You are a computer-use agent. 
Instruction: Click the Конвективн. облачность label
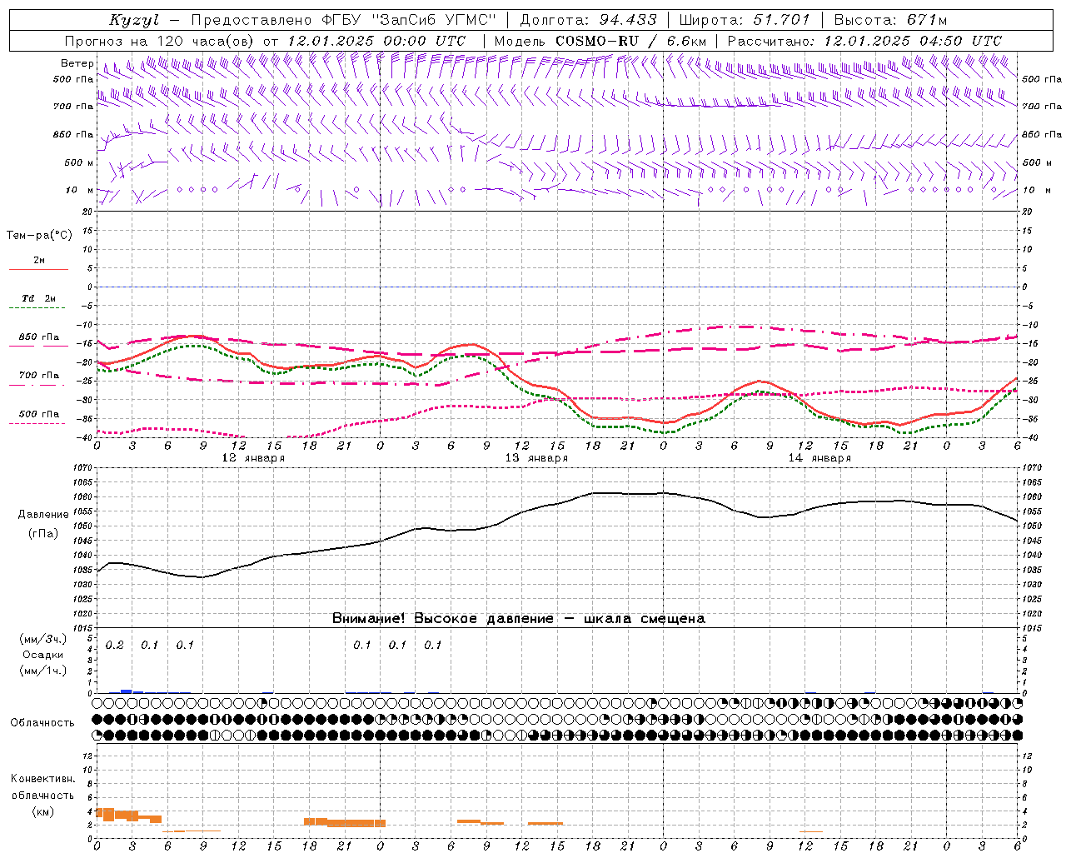(x=42, y=786)
